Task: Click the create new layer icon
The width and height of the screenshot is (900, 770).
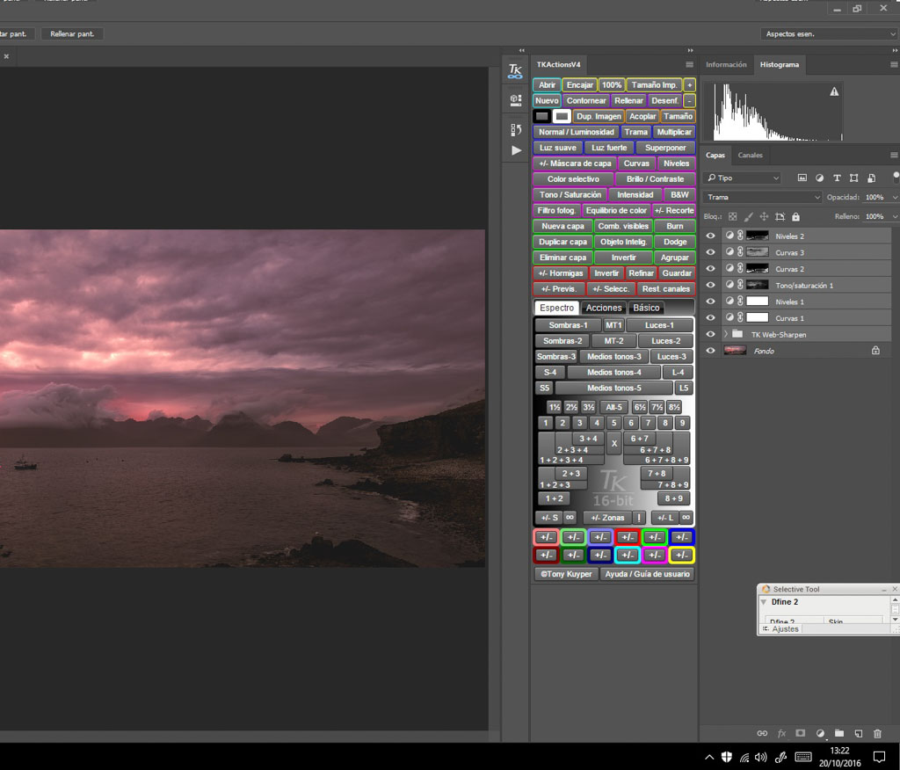Action: point(858,732)
